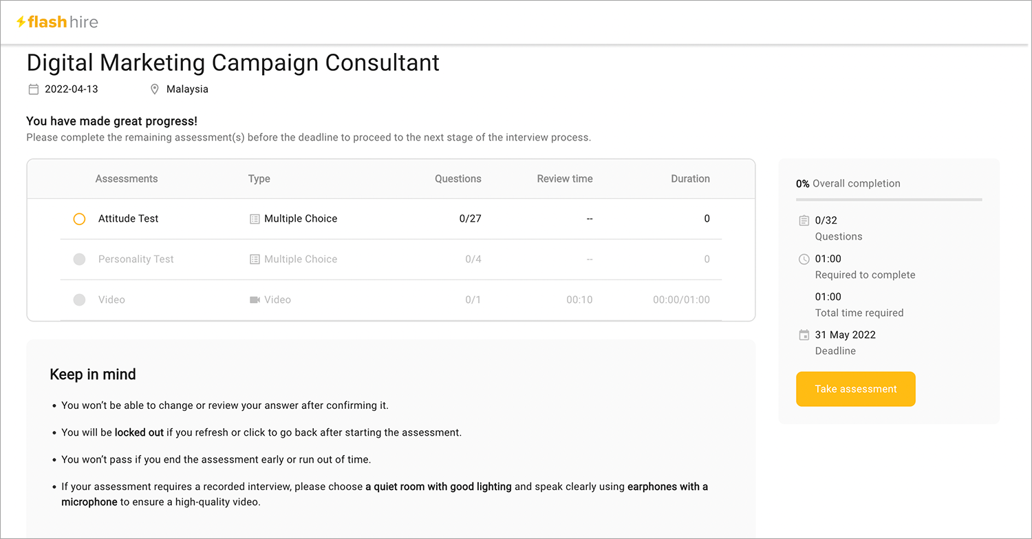Click the multiple choice icon in Personality Test row
The image size is (1032, 539).
click(254, 259)
